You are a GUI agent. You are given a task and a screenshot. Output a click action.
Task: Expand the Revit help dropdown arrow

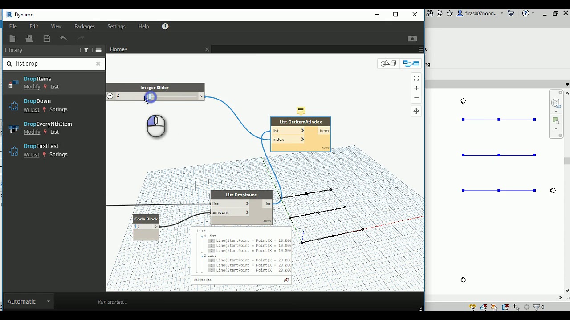pyautogui.click(x=533, y=13)
